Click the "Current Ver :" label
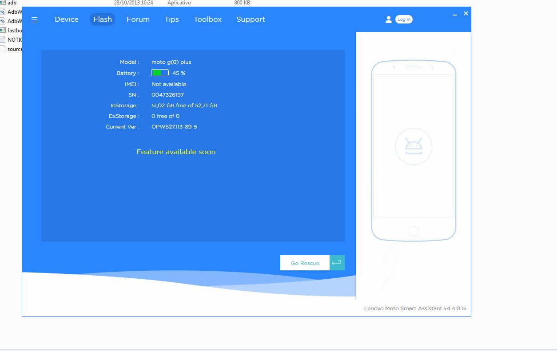This screenshot has height=351, width=557. 123,127
